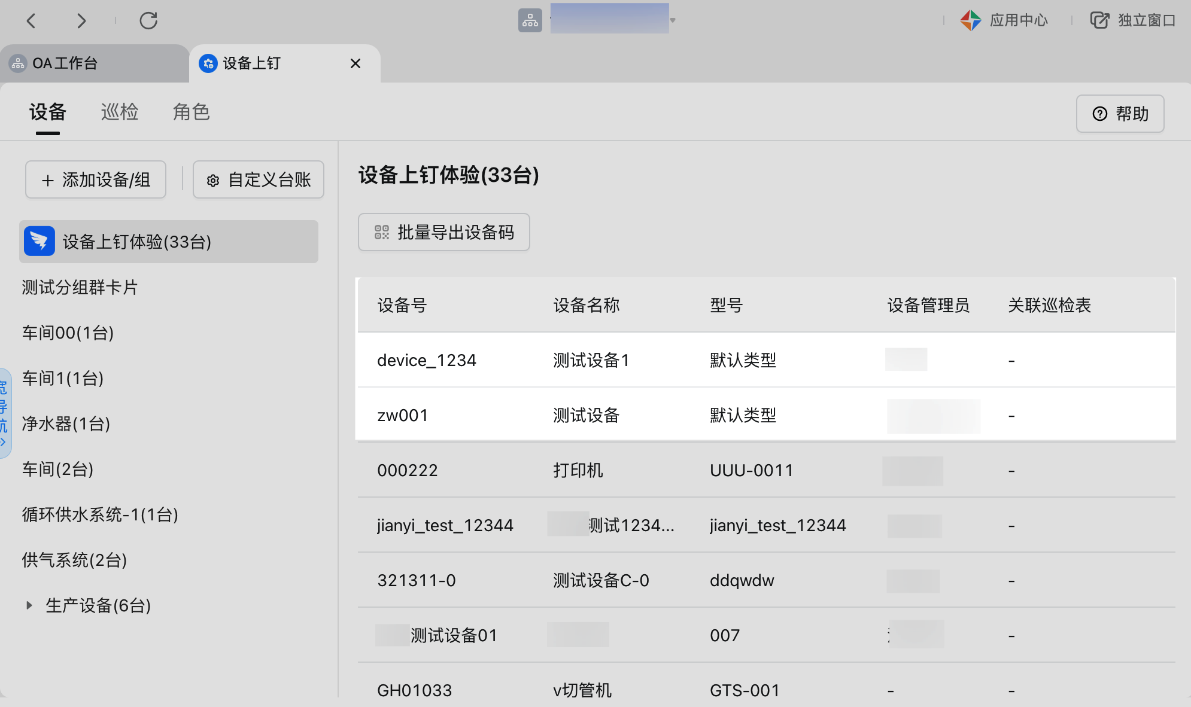Select the 净水器(1台) group
This screenshot has width=1191, height=707.
66,424
